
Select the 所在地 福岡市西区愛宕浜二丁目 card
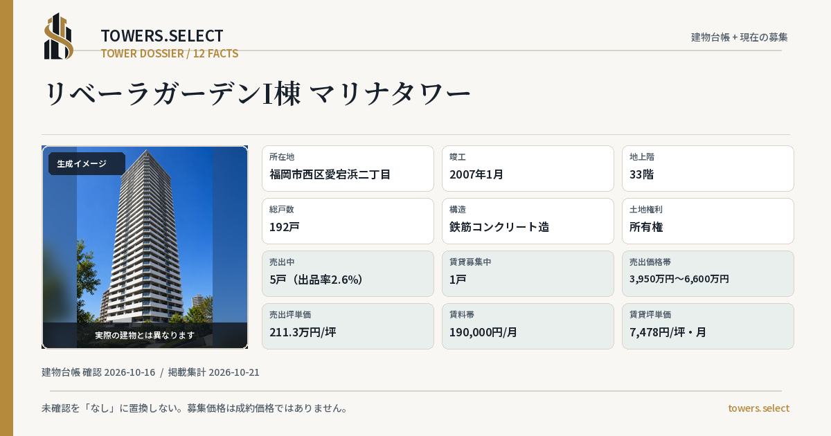point(348,168)
